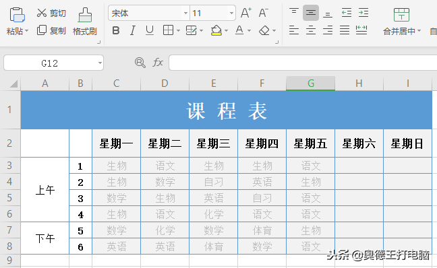437x268 pixels.
Task: Increase font size with A+ icon
Action: pyautogui.click(x=245, y=13)
